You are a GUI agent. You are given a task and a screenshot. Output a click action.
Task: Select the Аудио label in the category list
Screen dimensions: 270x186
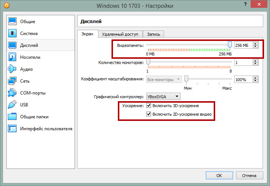click(x=26, y=69)
